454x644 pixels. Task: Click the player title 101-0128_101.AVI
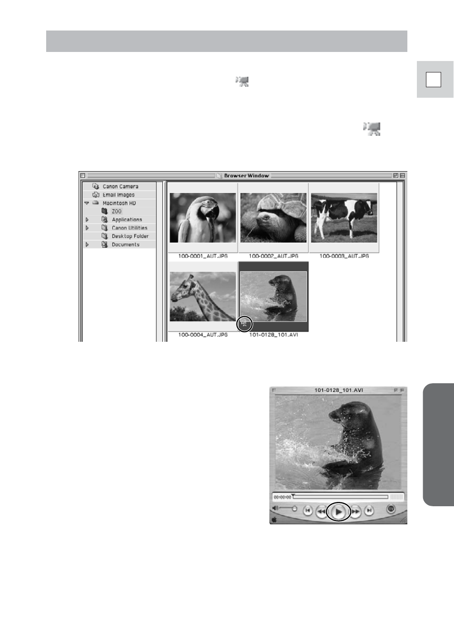pos(338,390)
